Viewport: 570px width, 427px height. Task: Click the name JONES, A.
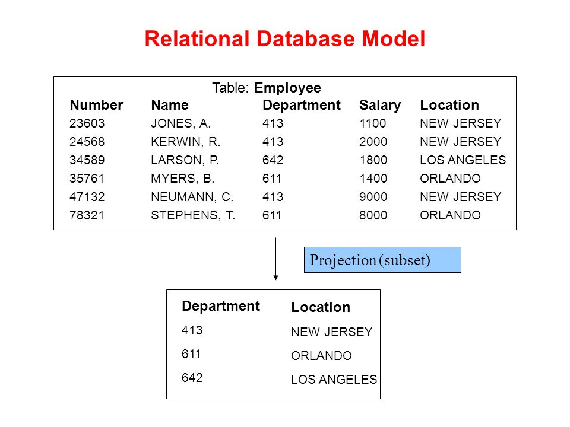pyautogui.click(x=181, y=123)
